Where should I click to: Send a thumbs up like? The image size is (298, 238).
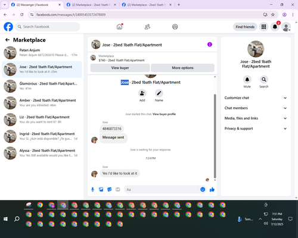click(212, 190)
